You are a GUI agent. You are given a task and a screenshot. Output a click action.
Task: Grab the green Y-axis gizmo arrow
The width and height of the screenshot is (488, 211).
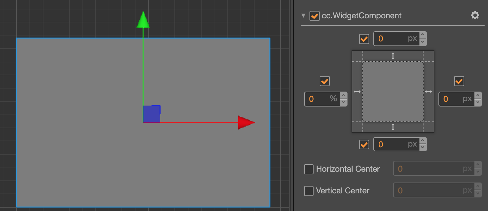(143, 20)
